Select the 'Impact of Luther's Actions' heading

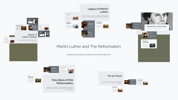click(x=29, y=36)
